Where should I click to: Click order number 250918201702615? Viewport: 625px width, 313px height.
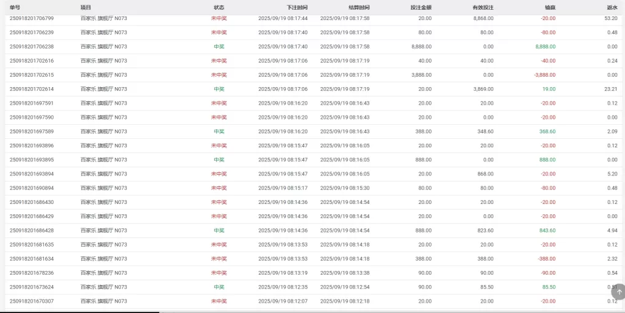[x=32, y=75]
